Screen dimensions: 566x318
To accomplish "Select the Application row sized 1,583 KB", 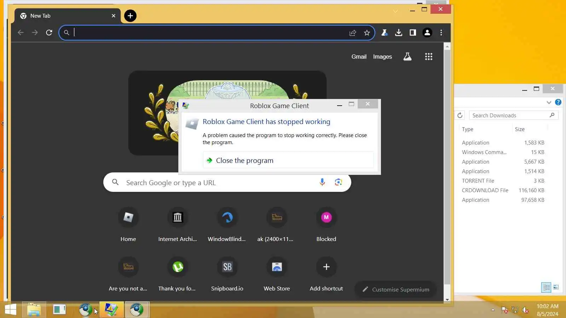I will pos(503,143).
